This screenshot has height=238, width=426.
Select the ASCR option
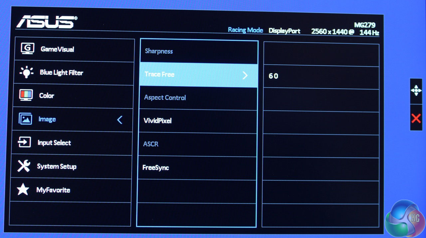197,145
